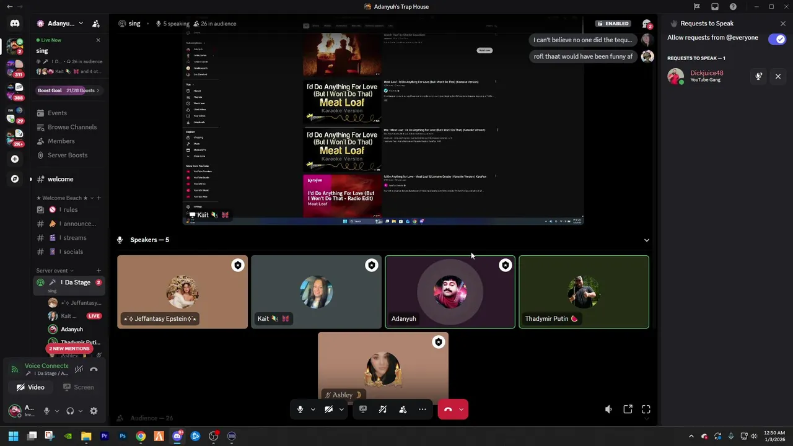Select Jeffantasy Epstein speaker tile
Screen dimensions: 793x446
pos(182,292)
